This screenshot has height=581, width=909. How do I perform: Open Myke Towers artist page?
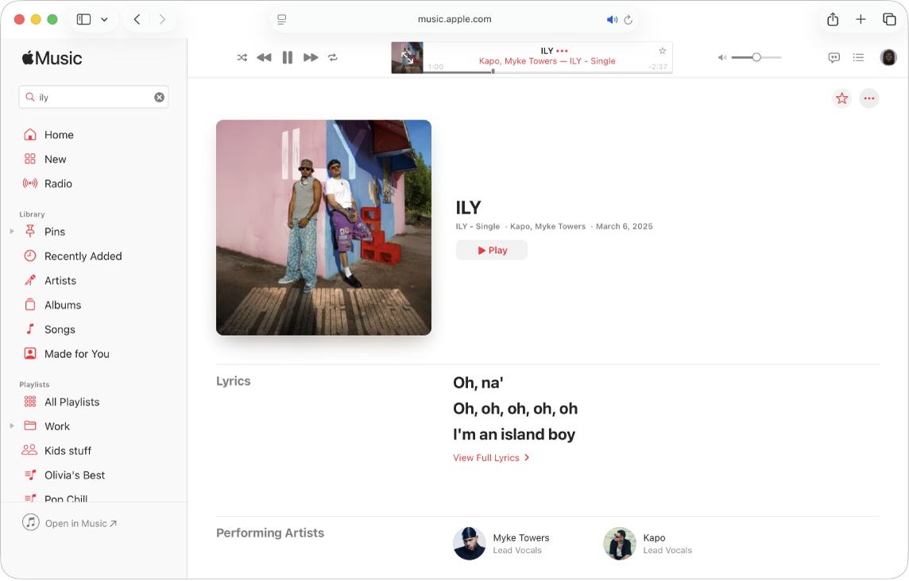[520, 537]
